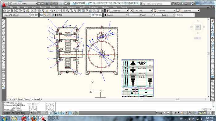Open multileader style Standard dropdown

tap(190, 10)
